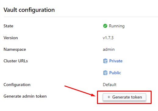Click the plus icon in Generate token

[x=109, y=97]
